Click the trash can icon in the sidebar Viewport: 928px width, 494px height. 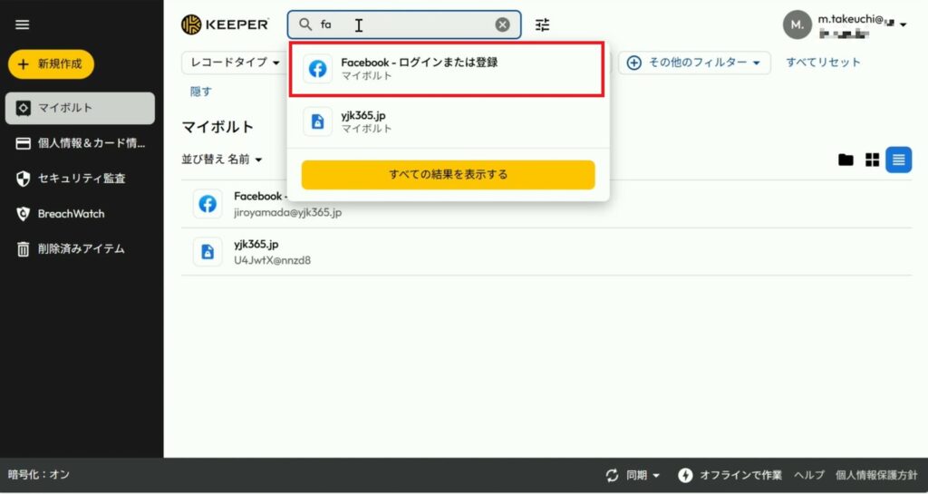(23, 249)
